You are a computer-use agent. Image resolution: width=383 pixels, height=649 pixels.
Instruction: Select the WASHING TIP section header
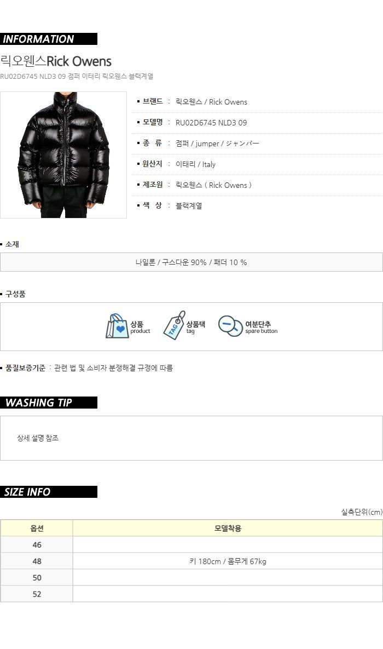48,403
